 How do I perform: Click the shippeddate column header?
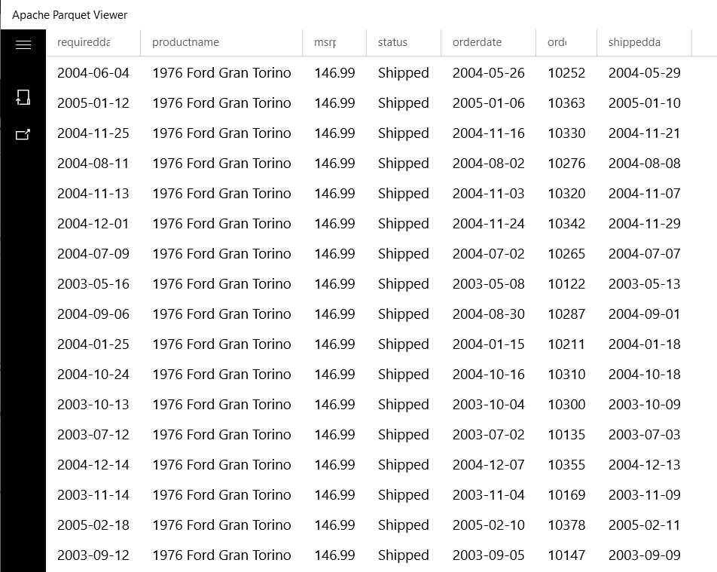point(634,42)
